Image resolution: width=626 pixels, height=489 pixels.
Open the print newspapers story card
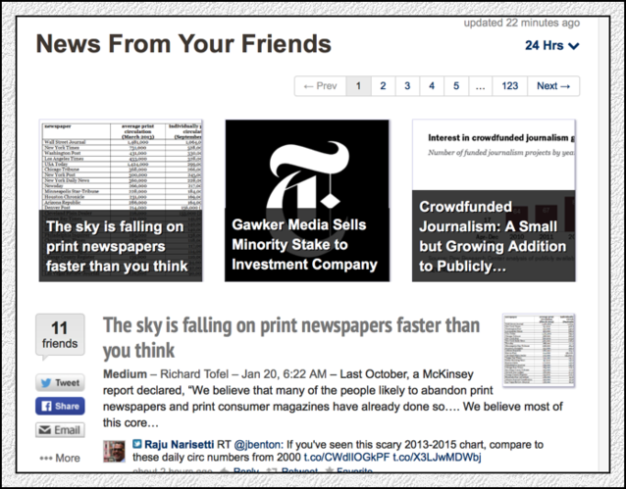121,200
